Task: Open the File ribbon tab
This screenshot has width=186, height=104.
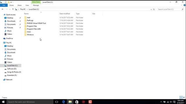Action: 4,5
